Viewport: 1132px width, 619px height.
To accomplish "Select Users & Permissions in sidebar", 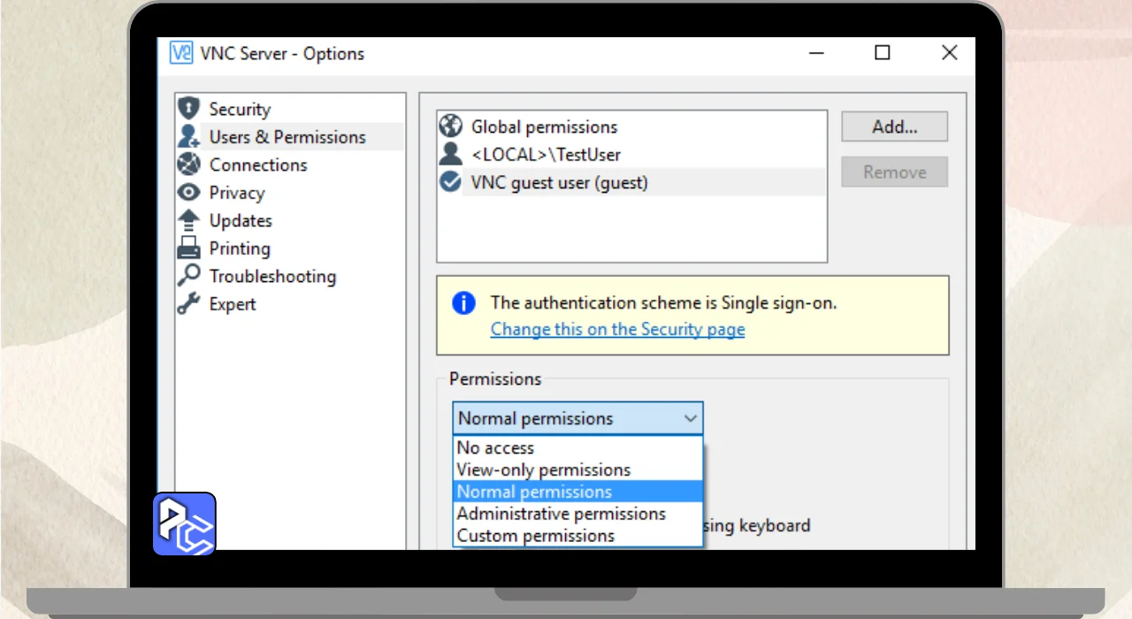I will (x=289, y=136).
